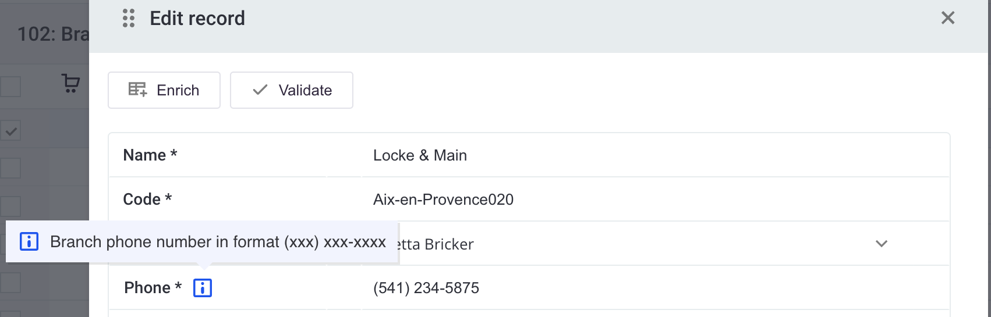
Task: Uncheck the checked row checkbox on the left
Action: [x=10, y=131]
